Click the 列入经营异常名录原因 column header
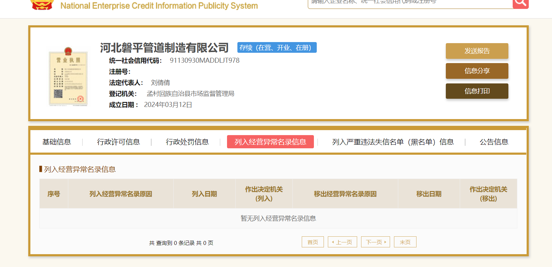 coord(121,194)
